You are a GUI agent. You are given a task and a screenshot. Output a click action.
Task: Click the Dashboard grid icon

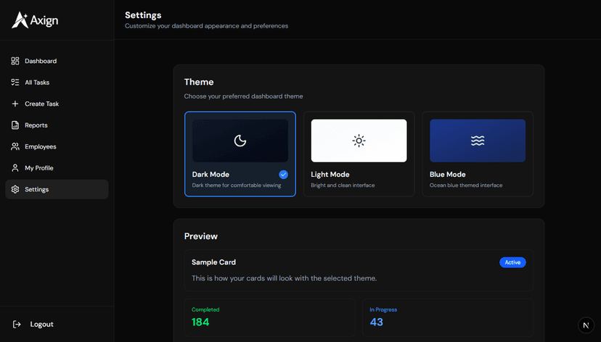15,61
